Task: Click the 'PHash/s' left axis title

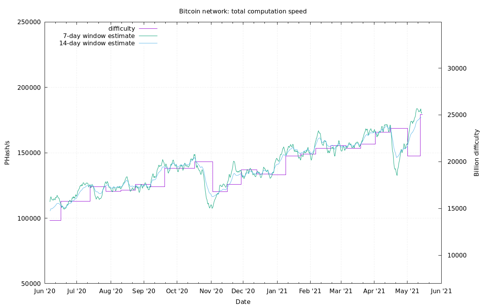Action: (7, 153)
